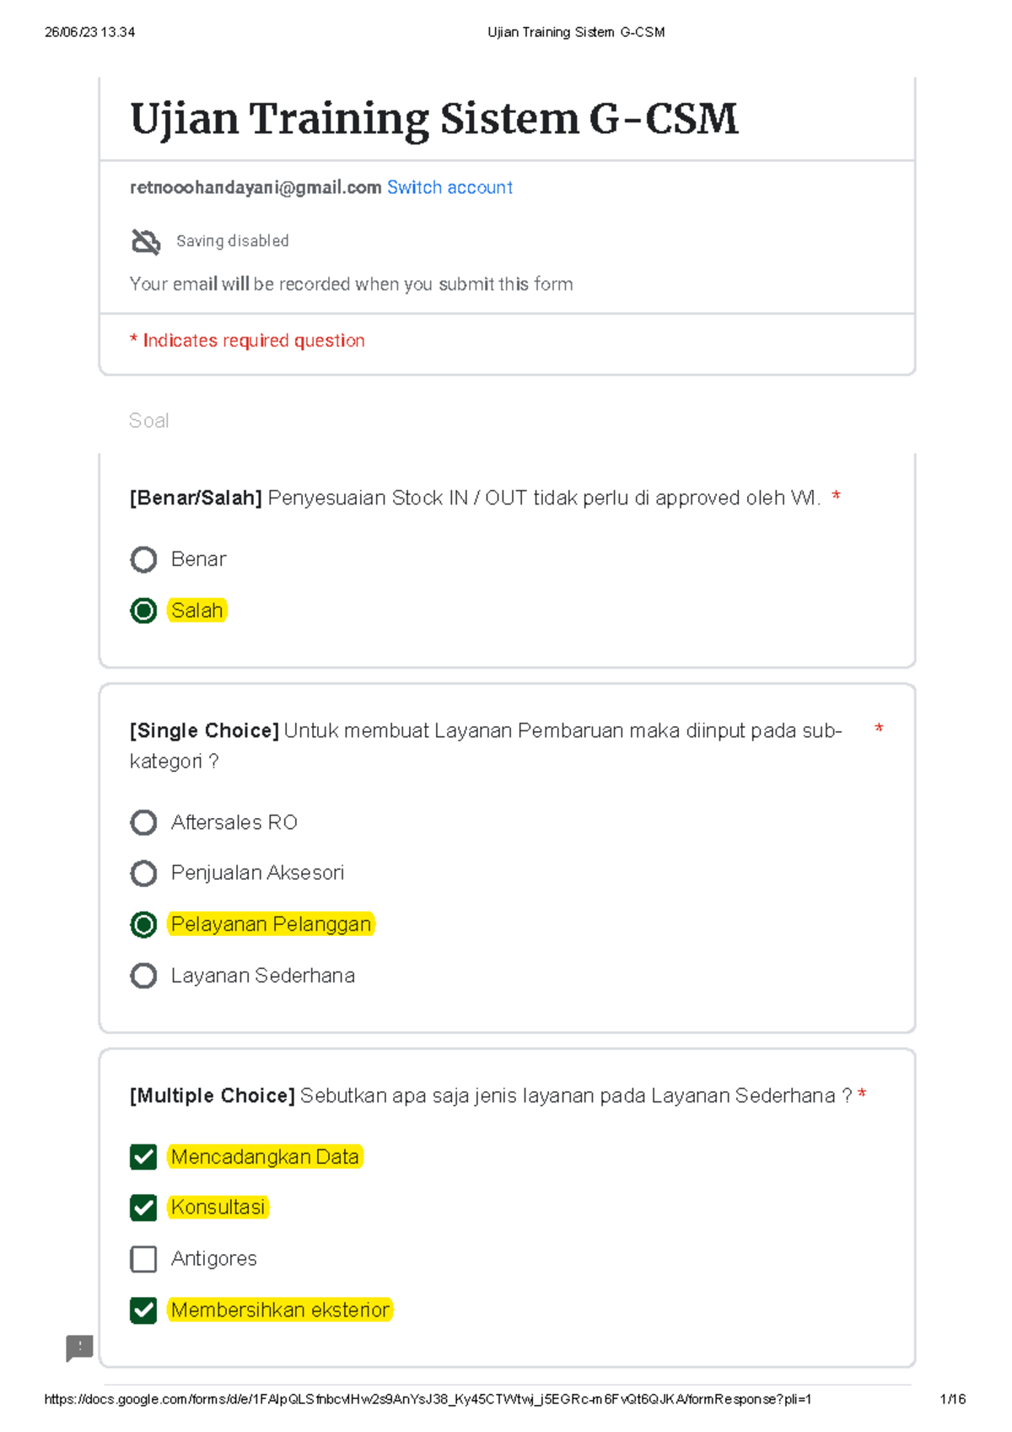The width and height of the screenshot is (1012, 1432).
Task: Select the Pelayanan Pelanggan radio button
Action: click(x=143, y=924)
